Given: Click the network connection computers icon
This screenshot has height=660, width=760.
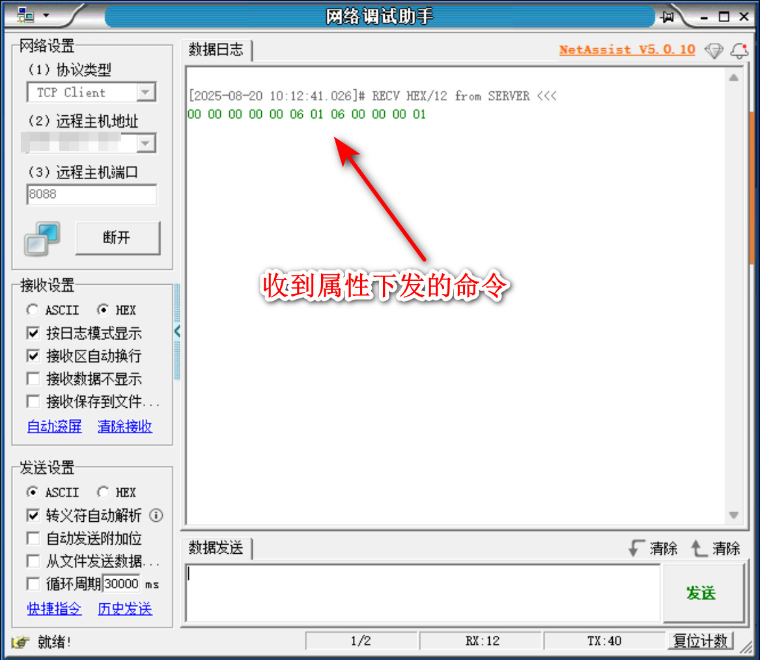Looking at the screenshot, I should [x=42, y=238].
